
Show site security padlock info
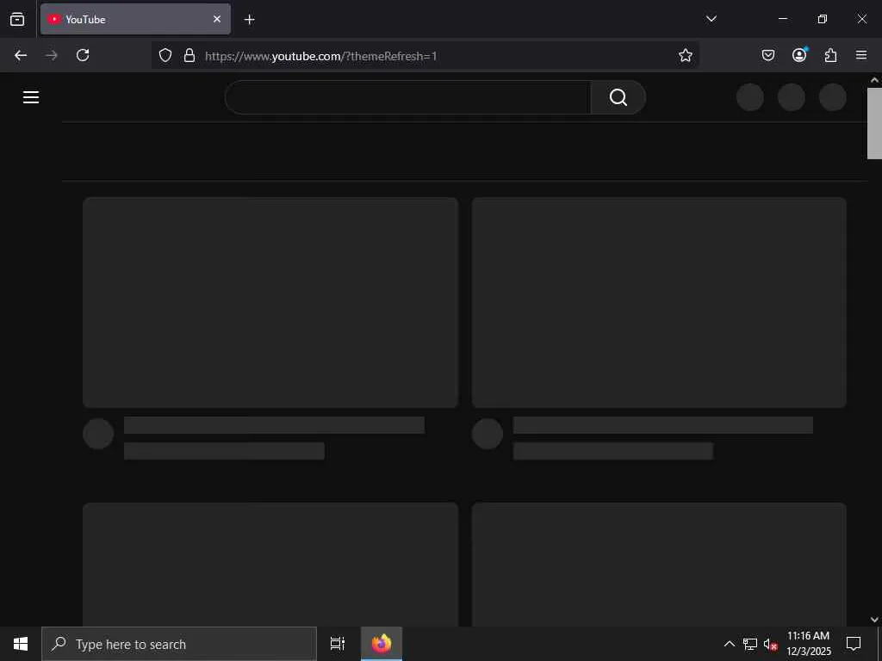tap(189, 55)
